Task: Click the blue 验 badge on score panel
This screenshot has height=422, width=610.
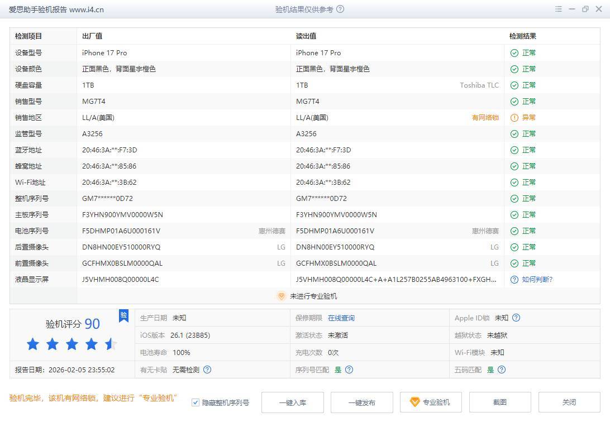Action: 123,315
